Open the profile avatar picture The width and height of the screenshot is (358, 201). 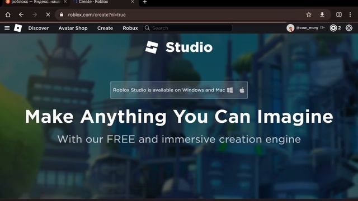click(290, 28)
